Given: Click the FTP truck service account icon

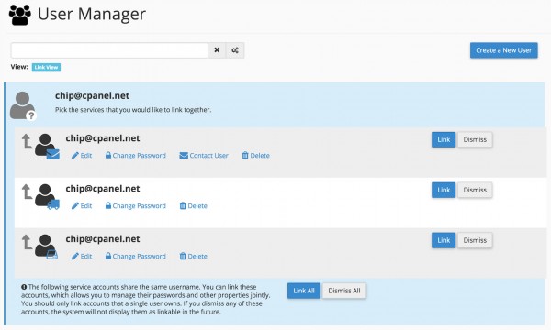Looking at the screenshot, I should tap(47, 197).
